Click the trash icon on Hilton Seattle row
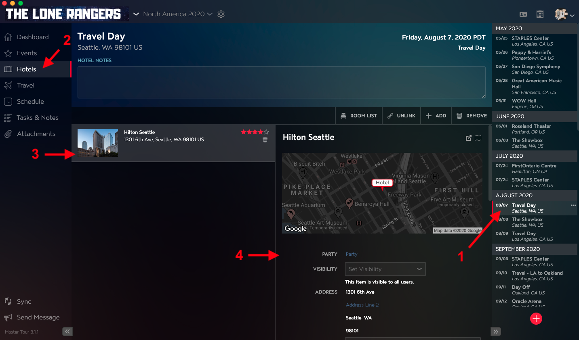The width and height of the screenshot is (579, 340). [x=265, y=140]
